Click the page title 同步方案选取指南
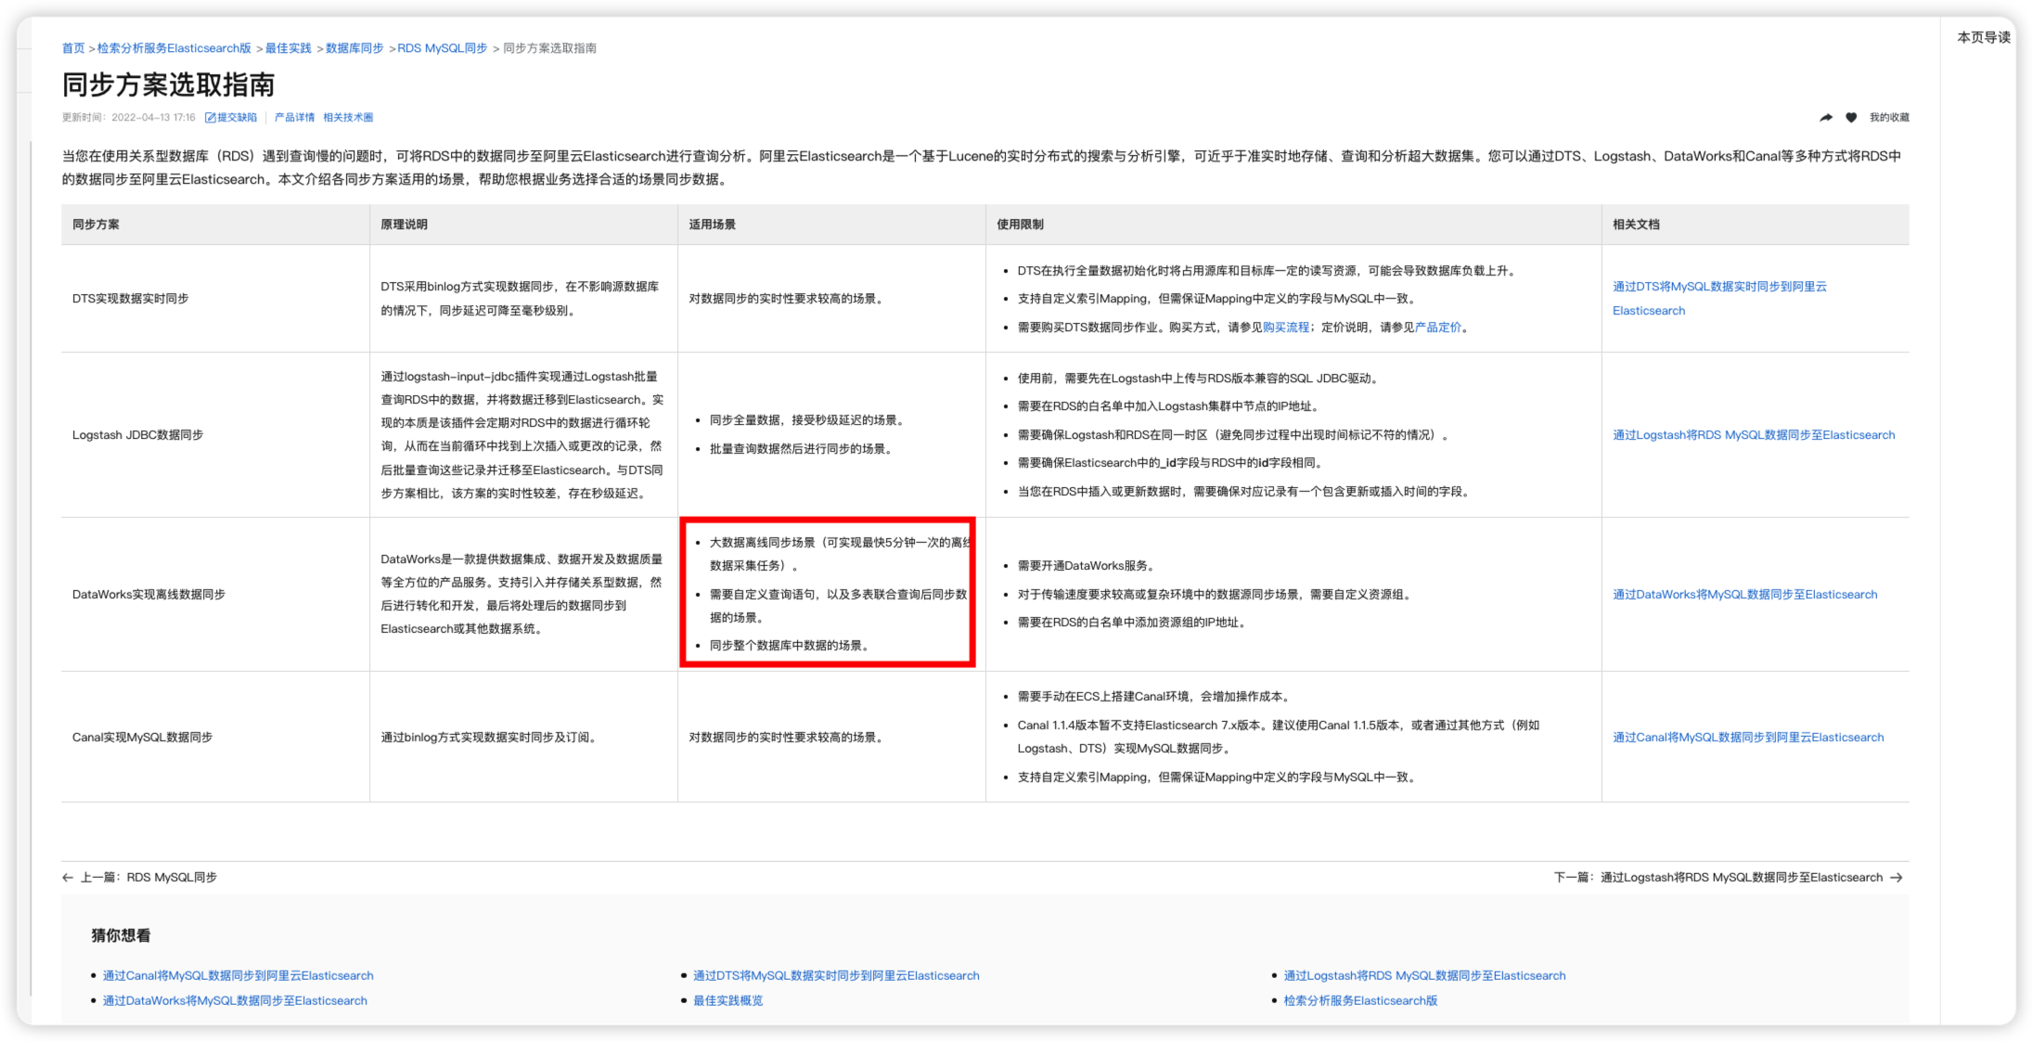 pyautogui.click(x=168, y=85)
